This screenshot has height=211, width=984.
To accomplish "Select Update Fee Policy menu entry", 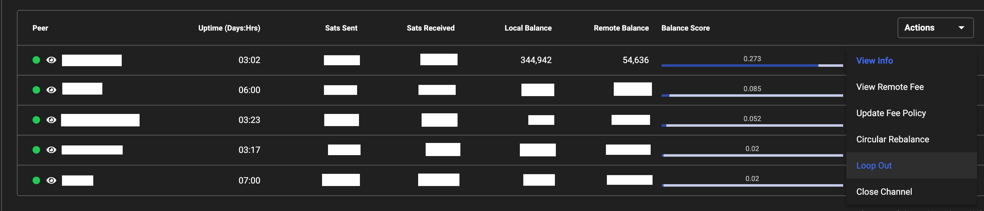I will click(891, 113).
